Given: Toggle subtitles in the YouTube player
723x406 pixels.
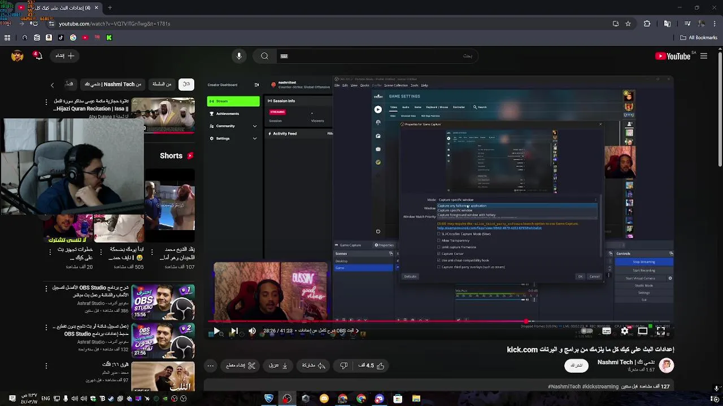Looking at the screenshot, I should [607, 331].
